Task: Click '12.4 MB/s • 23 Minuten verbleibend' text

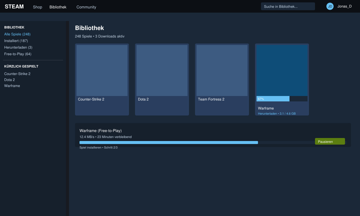Action: click(106, 137)
